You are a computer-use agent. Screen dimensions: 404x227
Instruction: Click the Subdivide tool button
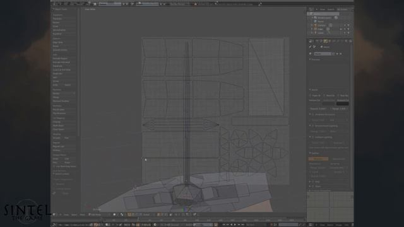click(64, 66)
